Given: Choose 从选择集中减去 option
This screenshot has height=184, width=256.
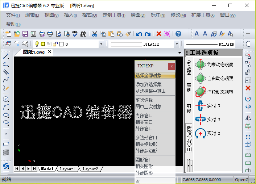Looking at the screenshot, I should pos(155,91).
